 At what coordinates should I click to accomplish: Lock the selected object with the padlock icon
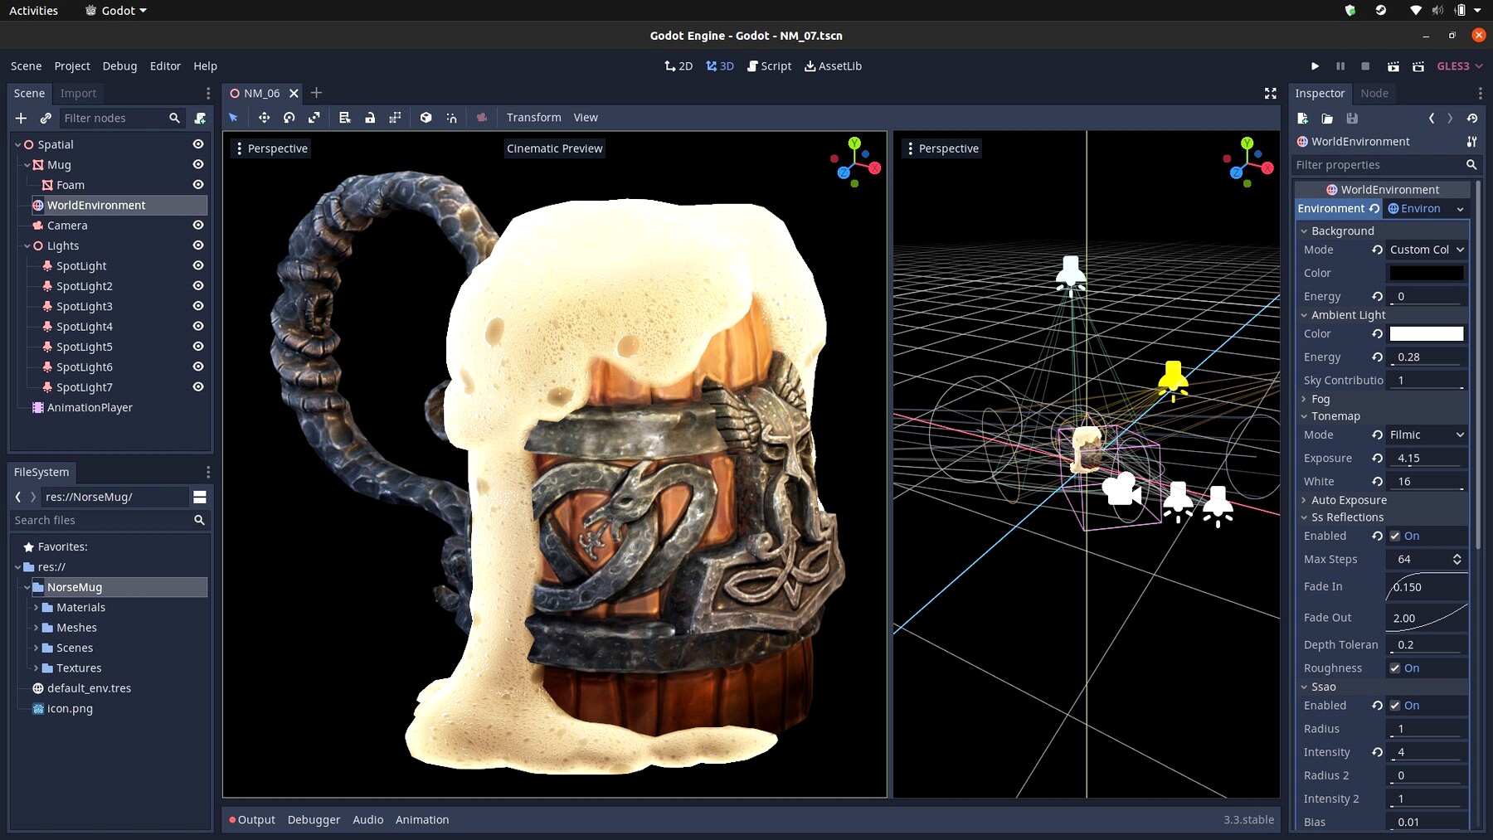(x=370, y=118)
